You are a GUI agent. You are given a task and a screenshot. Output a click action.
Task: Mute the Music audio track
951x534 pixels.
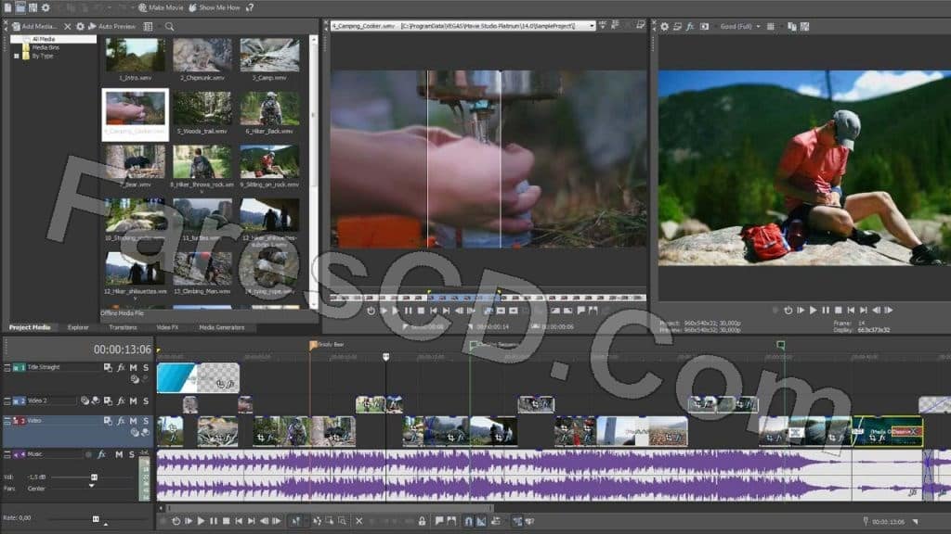pos(119,454)
